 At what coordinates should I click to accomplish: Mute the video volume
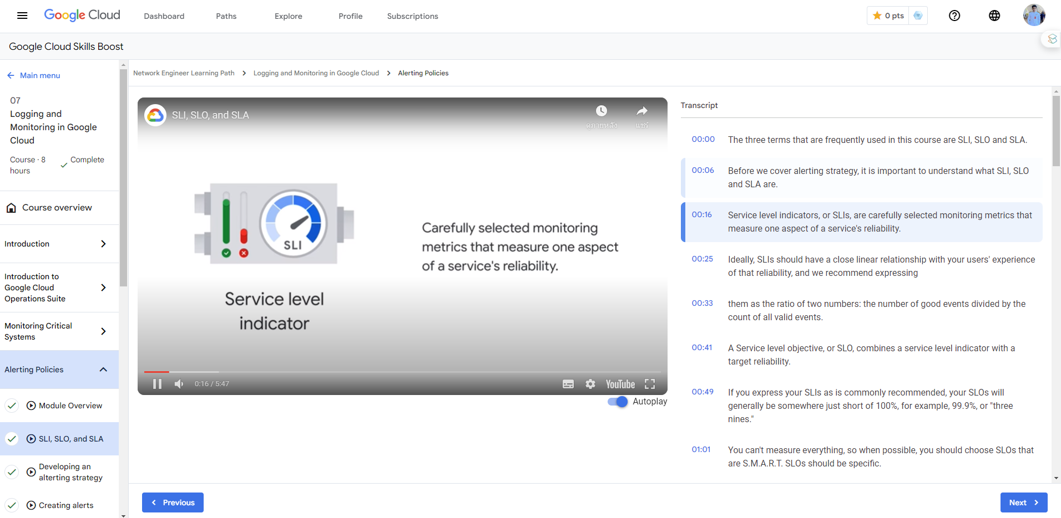click(x=179, y=384)
